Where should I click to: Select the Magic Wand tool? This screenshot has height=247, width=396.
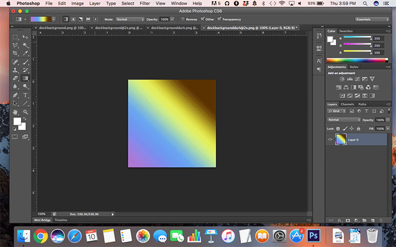pos(25,45)
